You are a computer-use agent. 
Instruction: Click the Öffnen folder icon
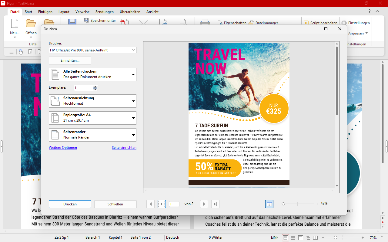point(31,24)
